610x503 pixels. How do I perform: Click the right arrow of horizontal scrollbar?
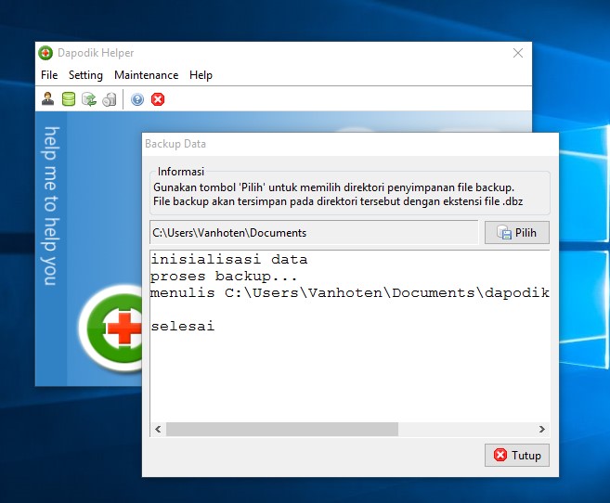point(542,429)
